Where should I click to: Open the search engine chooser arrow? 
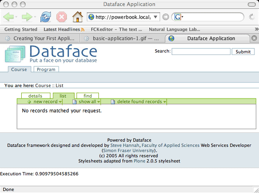pyautogui.click(x=182, y=17)
